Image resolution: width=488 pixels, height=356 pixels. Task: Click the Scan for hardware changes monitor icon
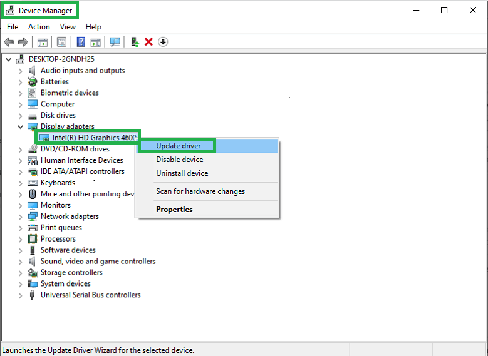coord(115,42)
